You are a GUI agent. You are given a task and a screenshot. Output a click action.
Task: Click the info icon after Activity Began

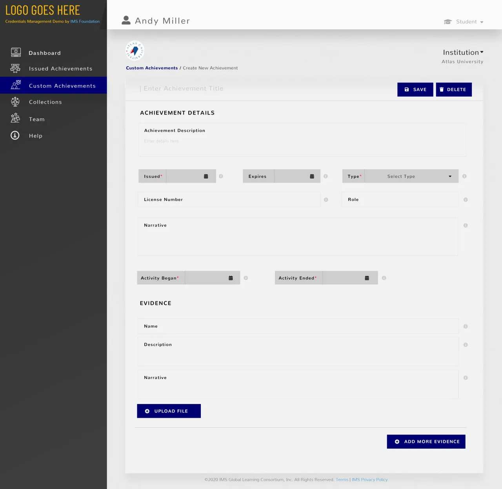pyautogui.click(x=246, y=278)
